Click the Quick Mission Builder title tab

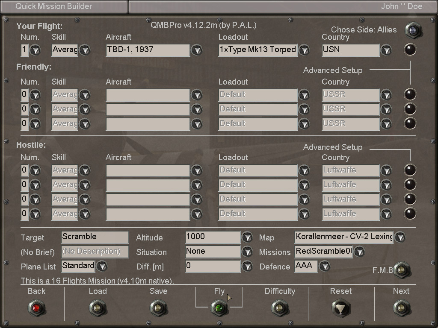64,6
